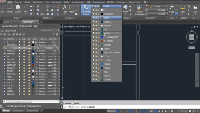Image resolution: width=200 pixels, height=113 pixels.
Task: Open Propiedades de capa panel
Action: 86,10
